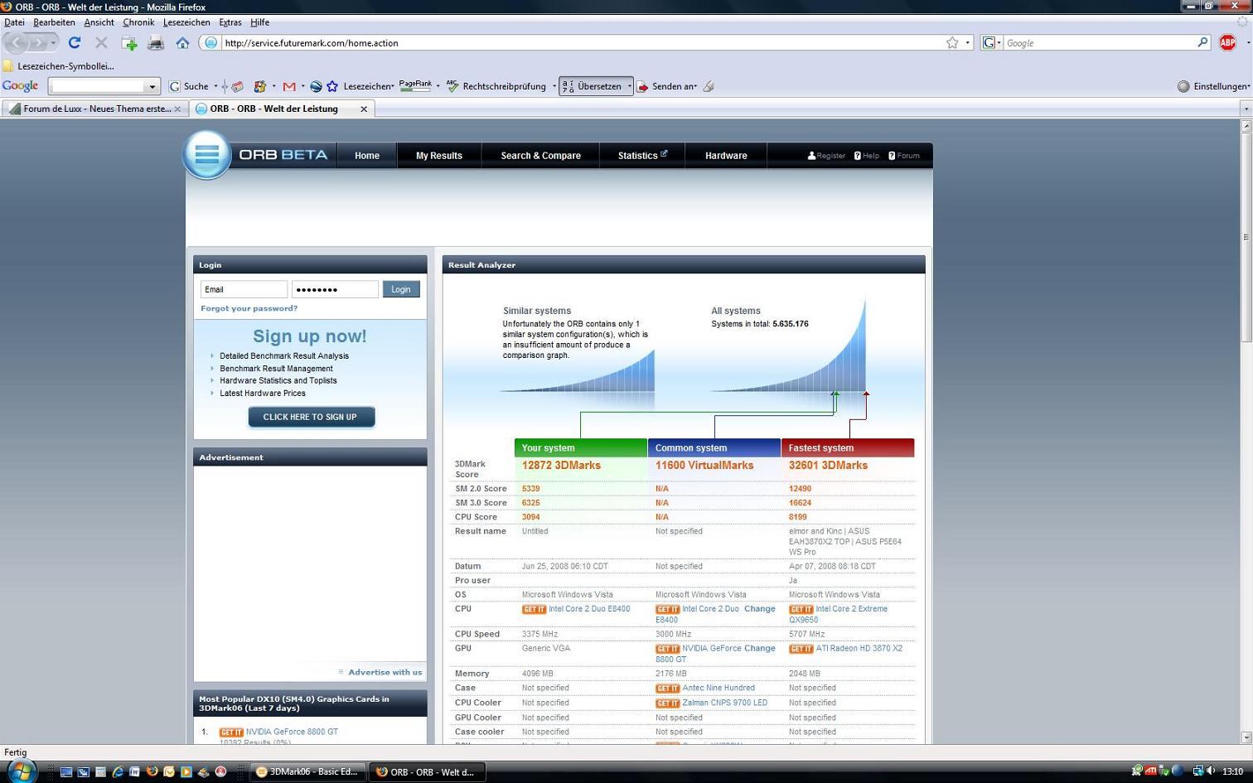Click the Intel Core 2 Duo E8400 link under Your system
This screenshot has width=1253, height=783.
click(x=589, y=609)
